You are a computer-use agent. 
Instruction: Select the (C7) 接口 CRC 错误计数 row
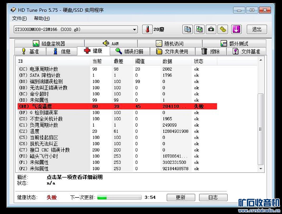[x=117, y=150]
